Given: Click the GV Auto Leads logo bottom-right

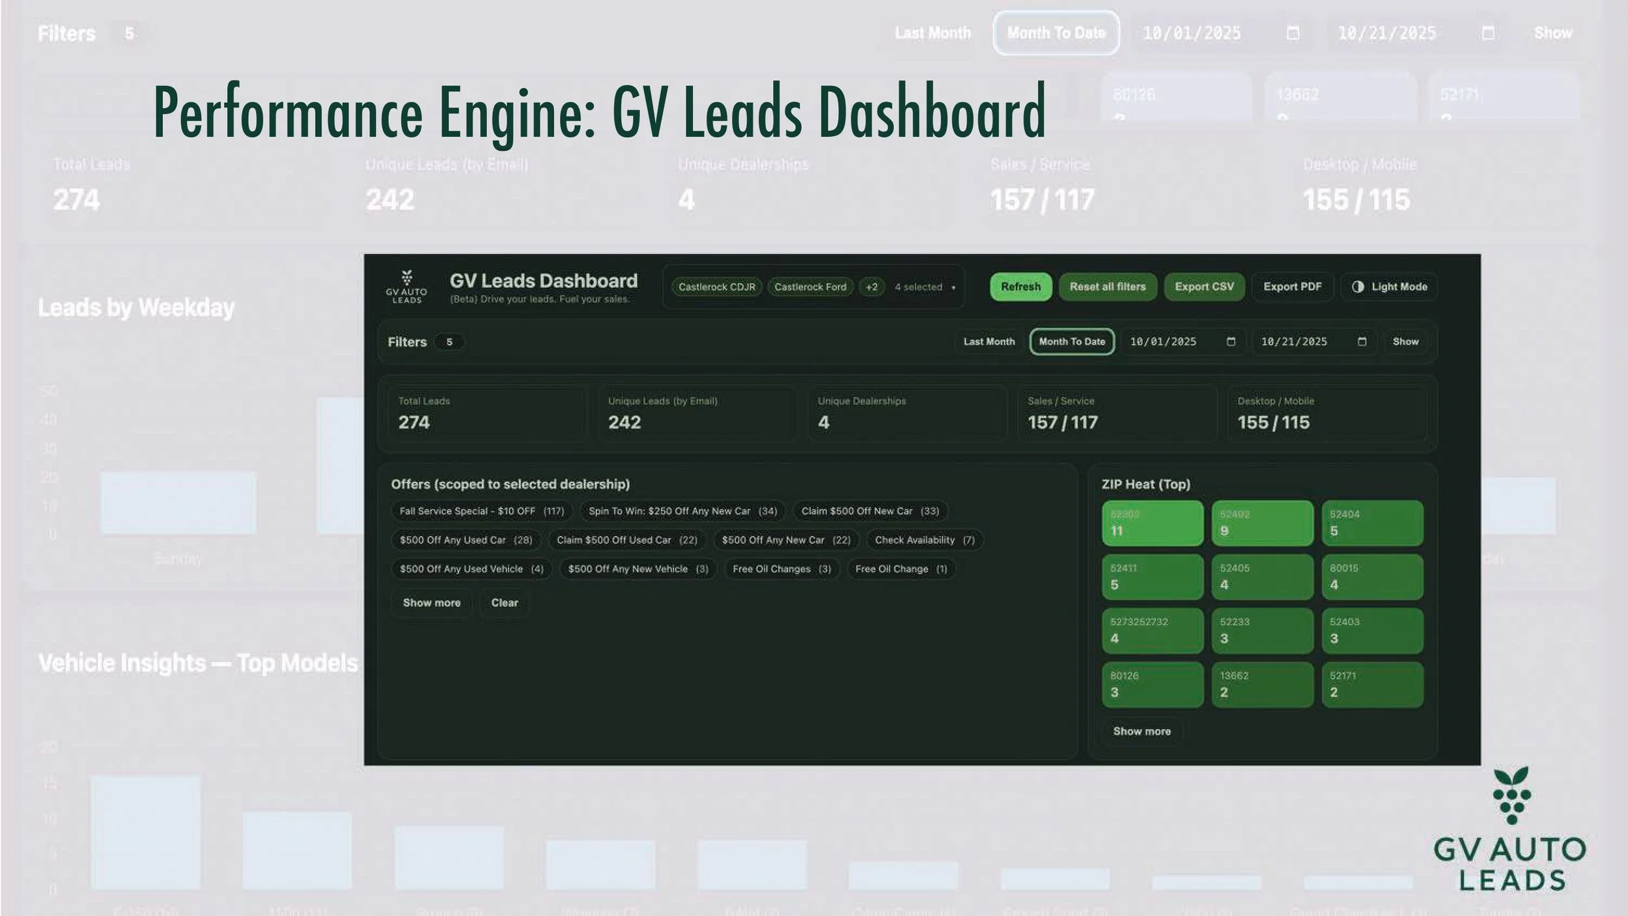Looking at the screenshot, I should point(1510,831).
